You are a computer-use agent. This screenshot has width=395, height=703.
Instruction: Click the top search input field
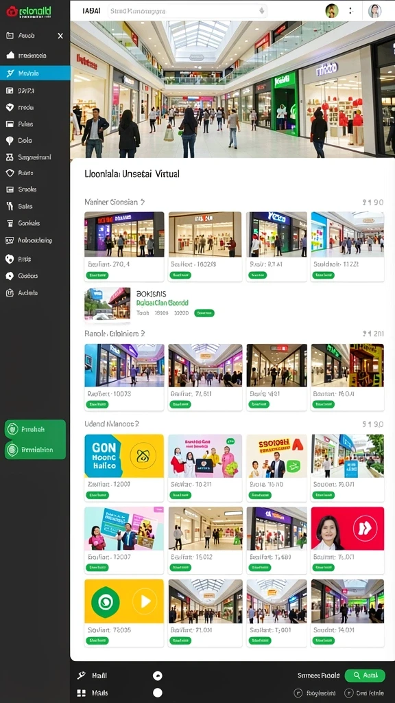point(188,11)
